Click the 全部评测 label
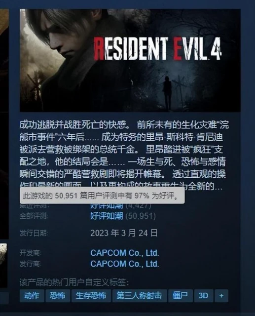 tap(34, 216)
